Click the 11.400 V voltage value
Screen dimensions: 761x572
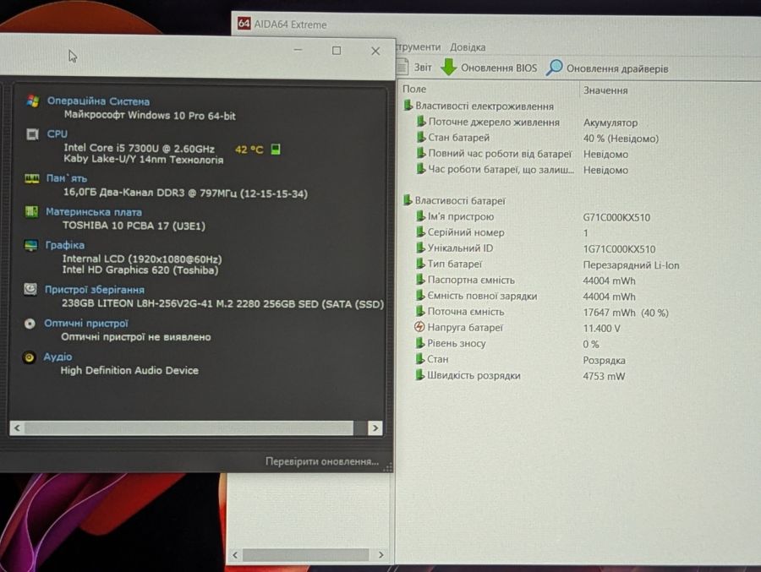(601, 329)
